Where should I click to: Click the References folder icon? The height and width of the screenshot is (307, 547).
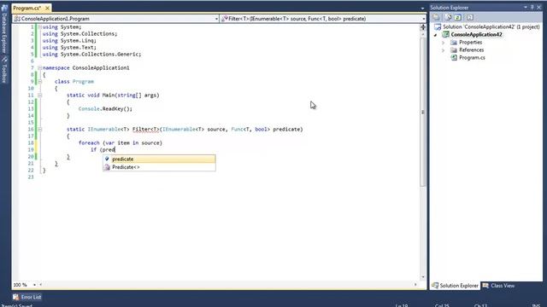[454, 49]
